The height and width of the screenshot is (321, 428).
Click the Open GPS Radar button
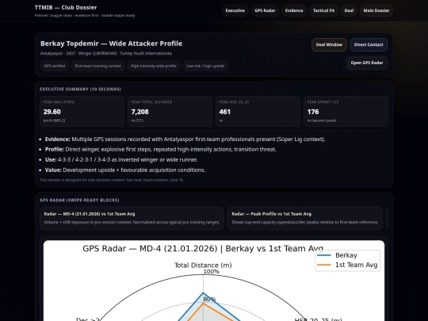click(367, 63)
